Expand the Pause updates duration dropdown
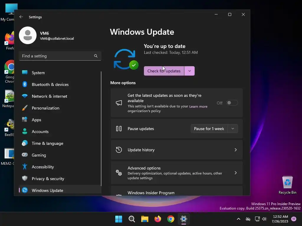Screen dimensions: 302x226 point(233,129)
